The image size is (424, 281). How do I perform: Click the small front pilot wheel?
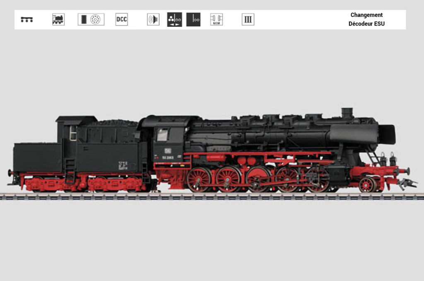[x=367, y=184]
